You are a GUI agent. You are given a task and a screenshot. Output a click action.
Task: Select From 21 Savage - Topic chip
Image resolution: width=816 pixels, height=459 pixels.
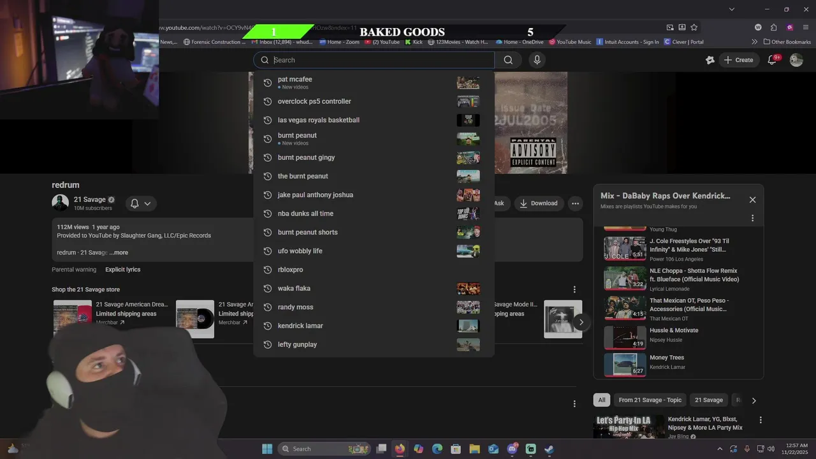click(650, 400)
